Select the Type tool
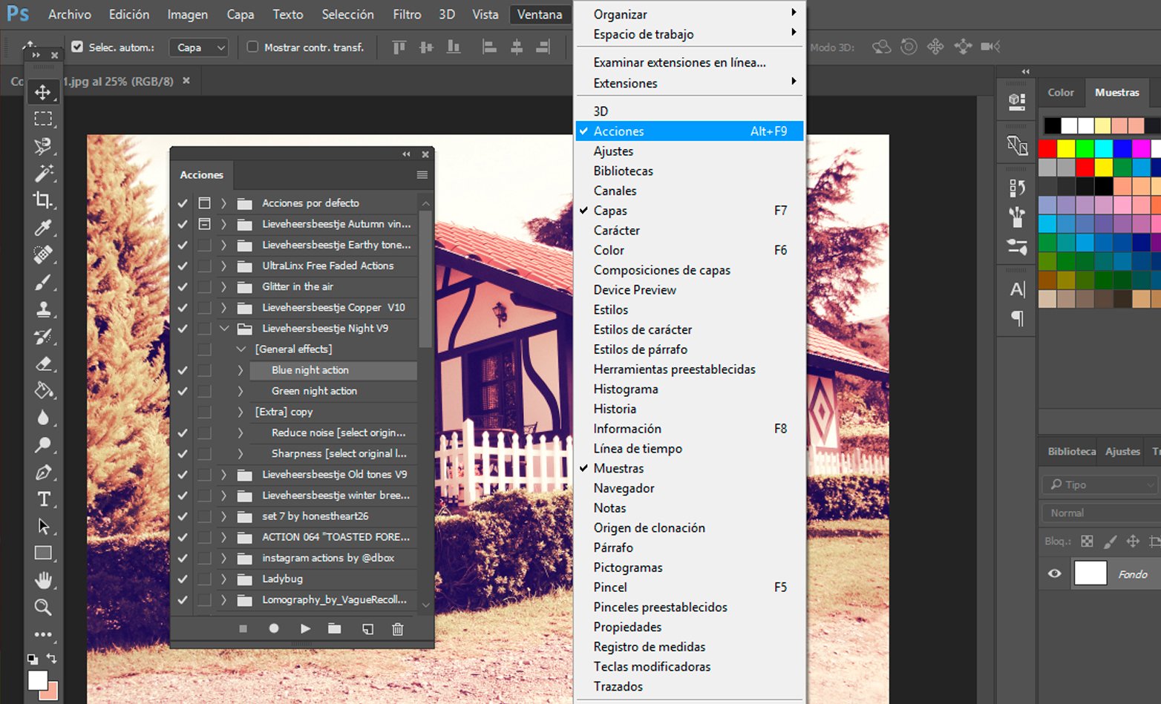 pyautogui.click(x=43, y=499)
